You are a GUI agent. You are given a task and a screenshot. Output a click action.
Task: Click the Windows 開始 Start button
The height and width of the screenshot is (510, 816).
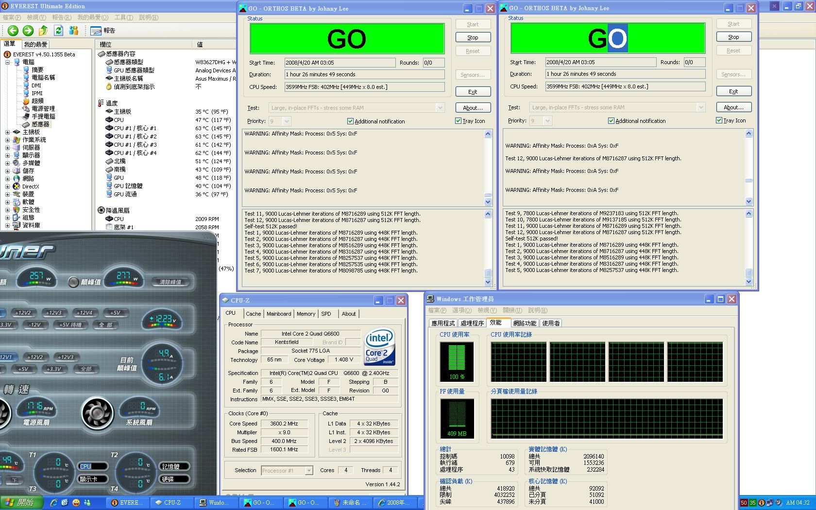[21, 503]
